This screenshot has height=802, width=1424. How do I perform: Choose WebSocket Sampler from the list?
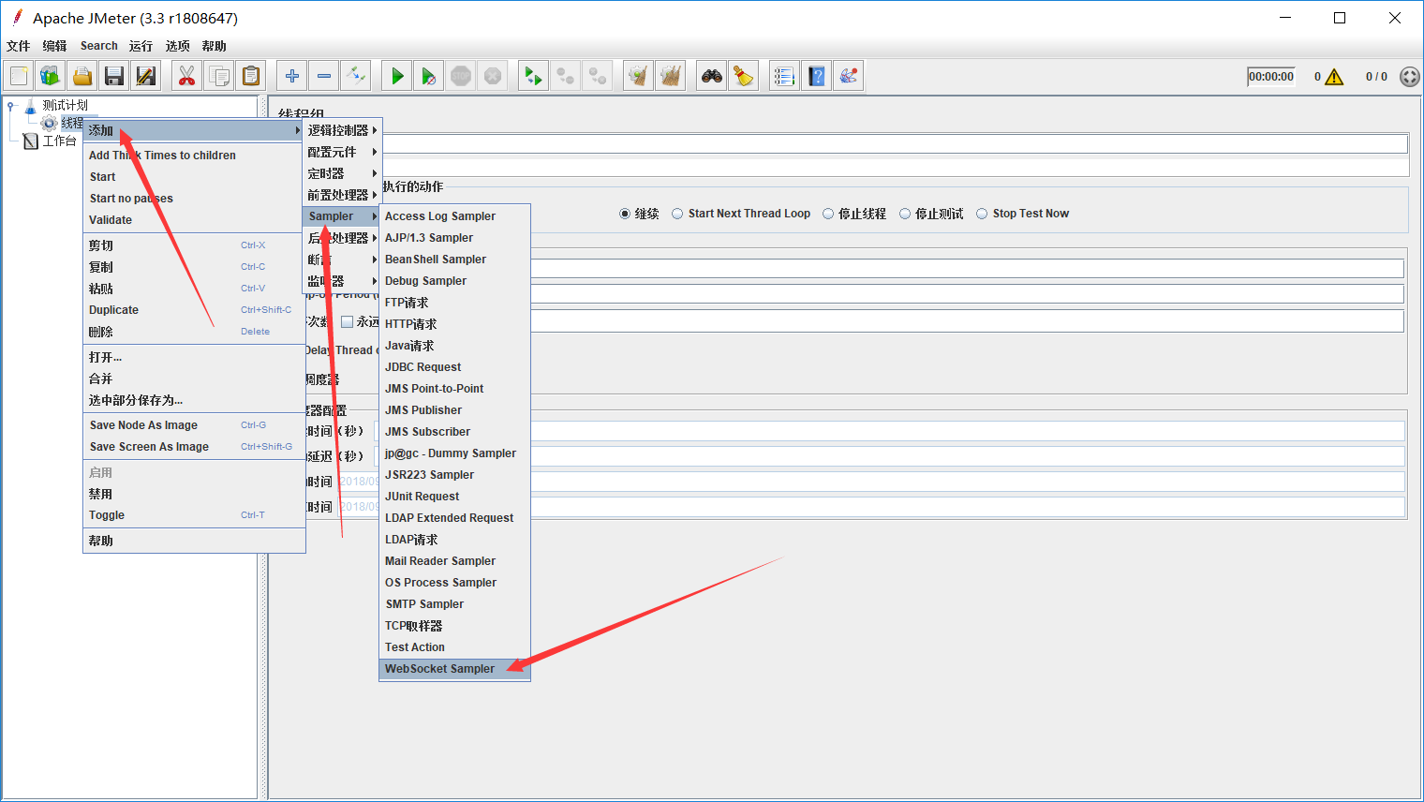pos(454,669)
